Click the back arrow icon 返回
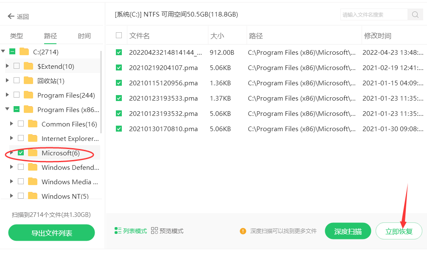Screen dimensions: 427x253 point(11,17)
